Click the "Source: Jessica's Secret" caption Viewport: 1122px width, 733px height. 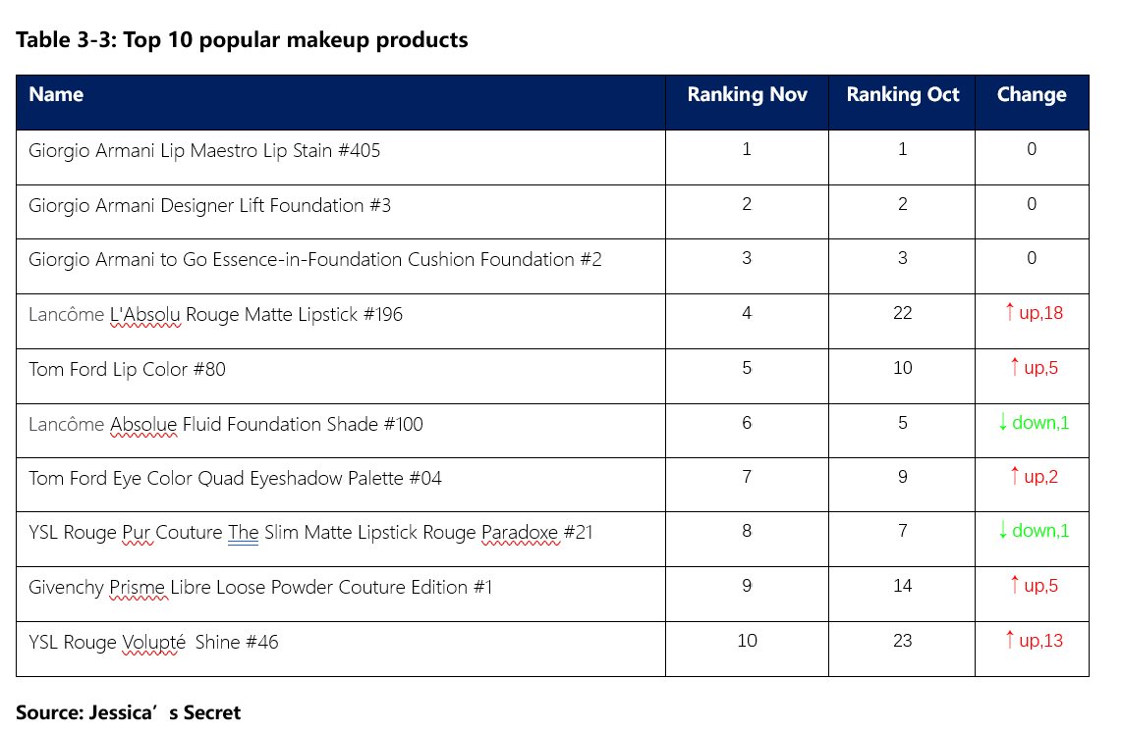(x=128, y=712)
